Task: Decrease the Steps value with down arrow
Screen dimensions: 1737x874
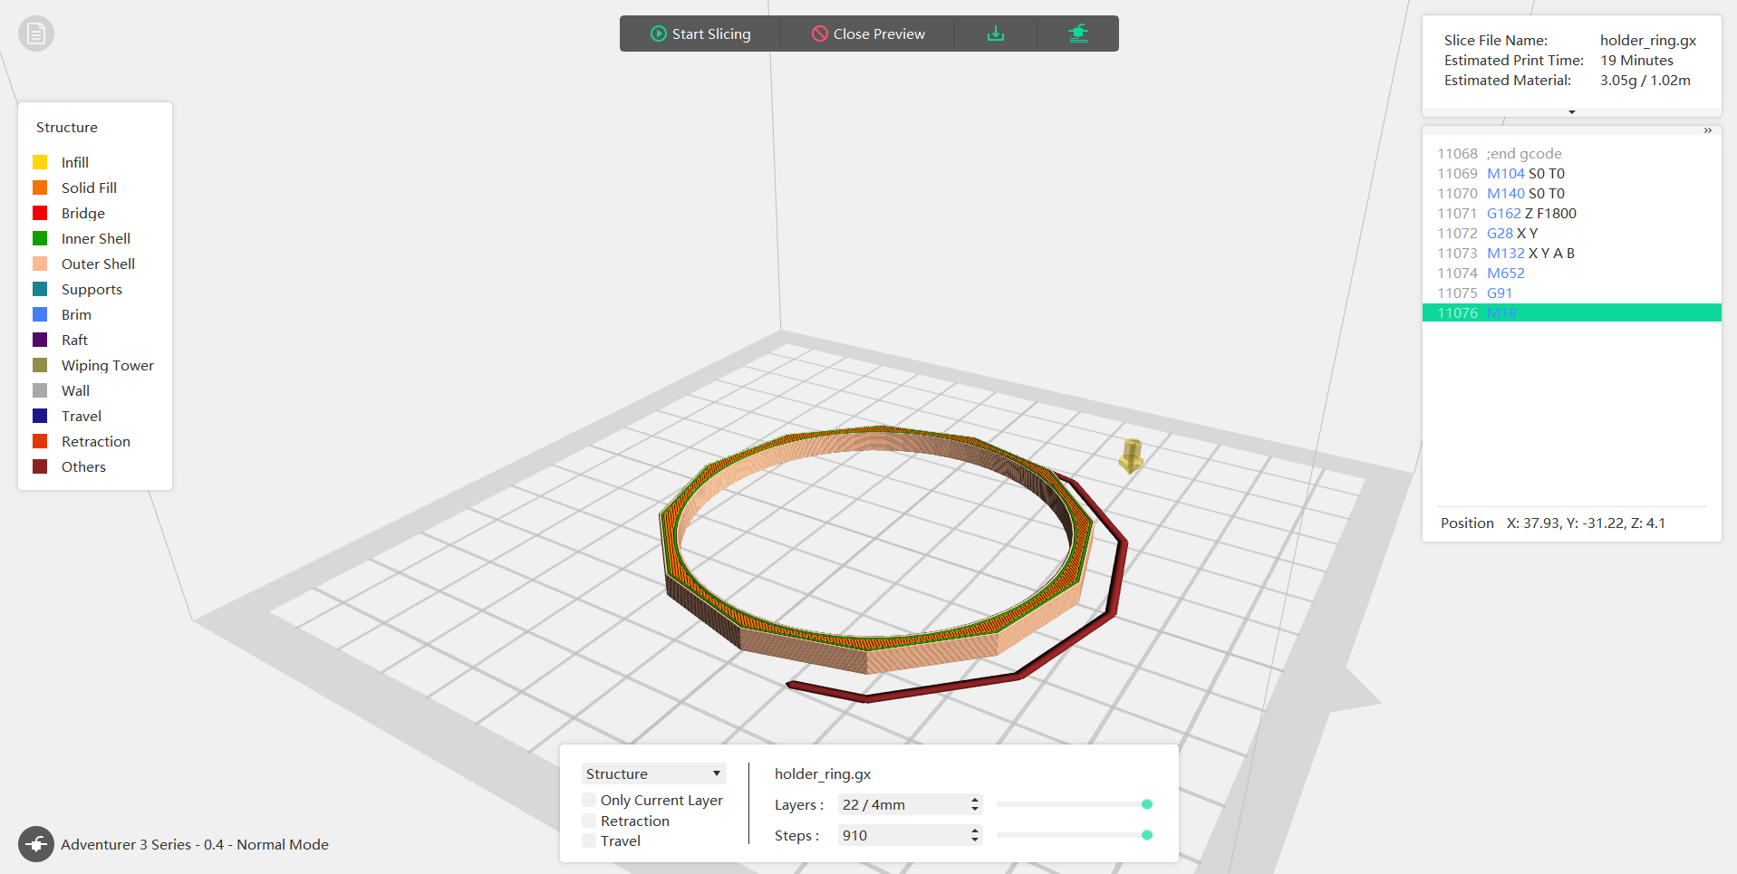Action: coord(975,840)
